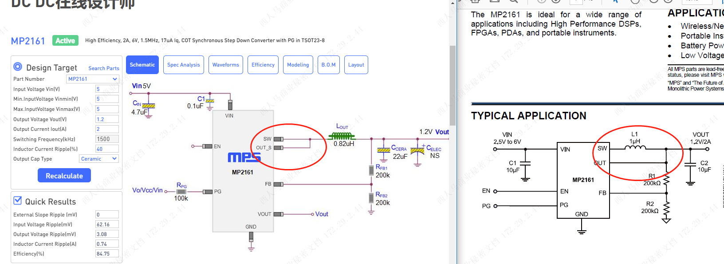Viewport: 724px width, 264px height.
Task: Click the PDF text 'VOUT 1.2V/2A'
Action: point(700,138)
